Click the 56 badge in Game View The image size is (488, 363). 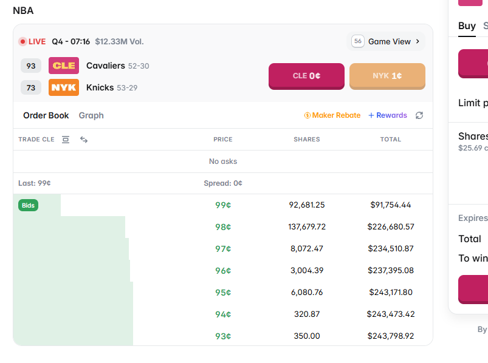[x=358, y=41]
